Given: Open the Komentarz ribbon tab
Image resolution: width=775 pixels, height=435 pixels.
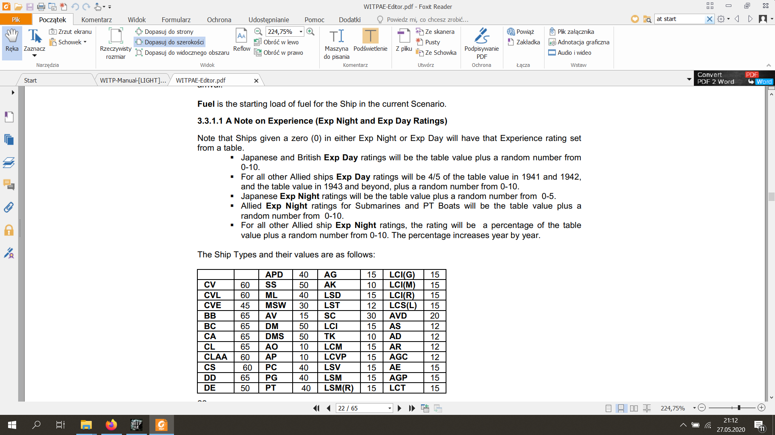Looking at the screenshot, I should (x=96, y=19).
